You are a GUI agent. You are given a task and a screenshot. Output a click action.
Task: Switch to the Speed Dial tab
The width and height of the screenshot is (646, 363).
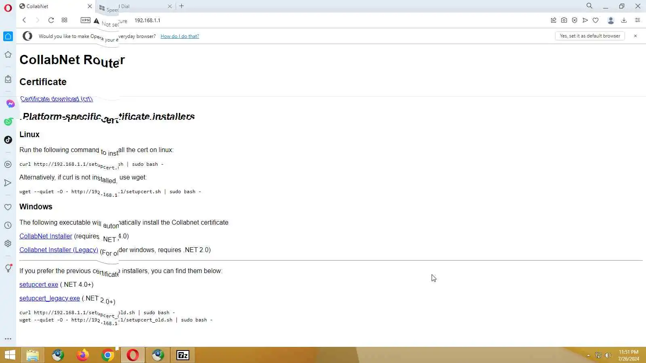pos(136,6)
